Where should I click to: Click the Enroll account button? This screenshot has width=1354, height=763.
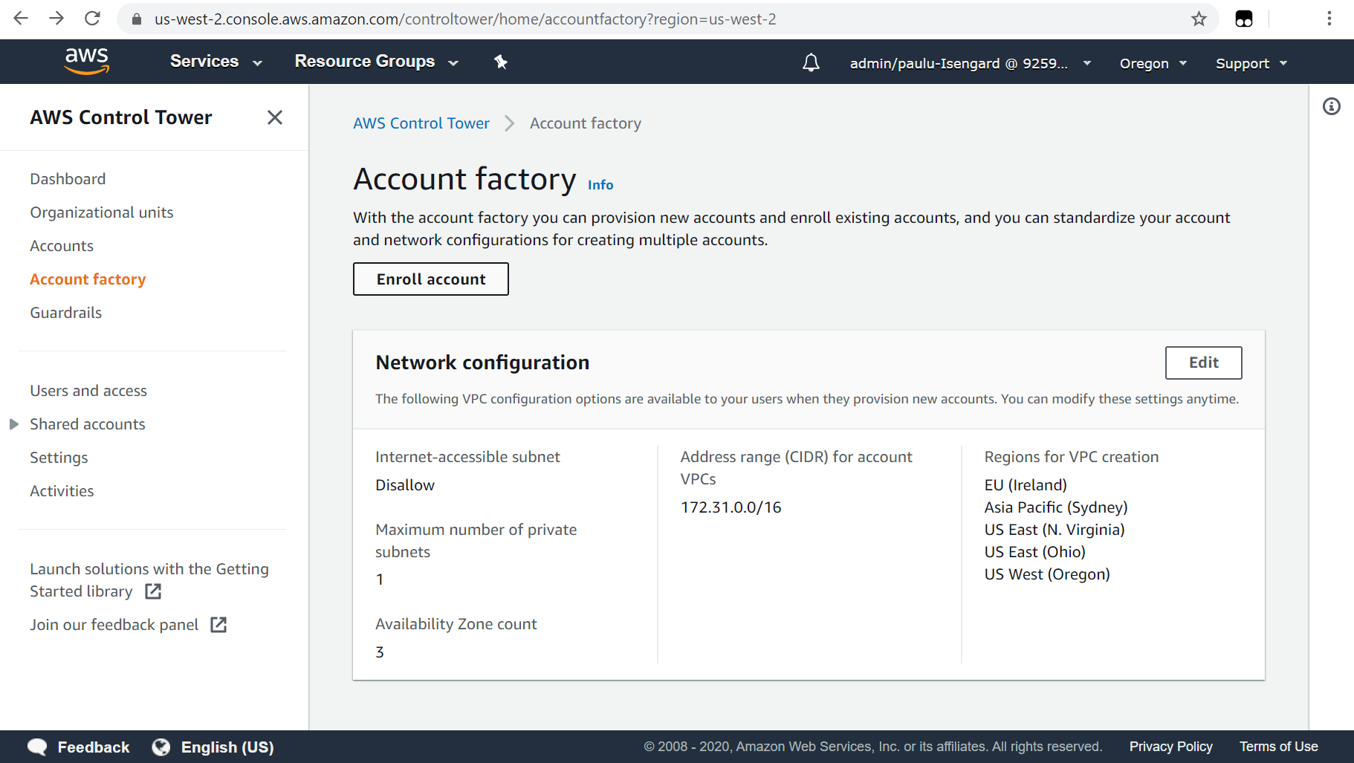431,279
